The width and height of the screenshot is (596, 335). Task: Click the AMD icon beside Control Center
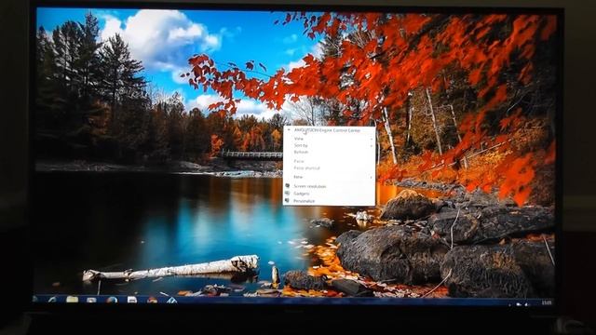point(289,130)
